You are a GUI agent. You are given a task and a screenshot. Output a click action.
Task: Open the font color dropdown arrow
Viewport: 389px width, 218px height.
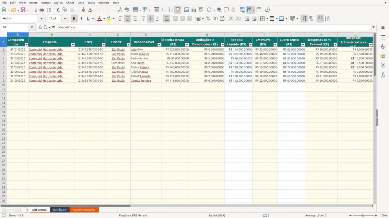click(x=104, y=19)
